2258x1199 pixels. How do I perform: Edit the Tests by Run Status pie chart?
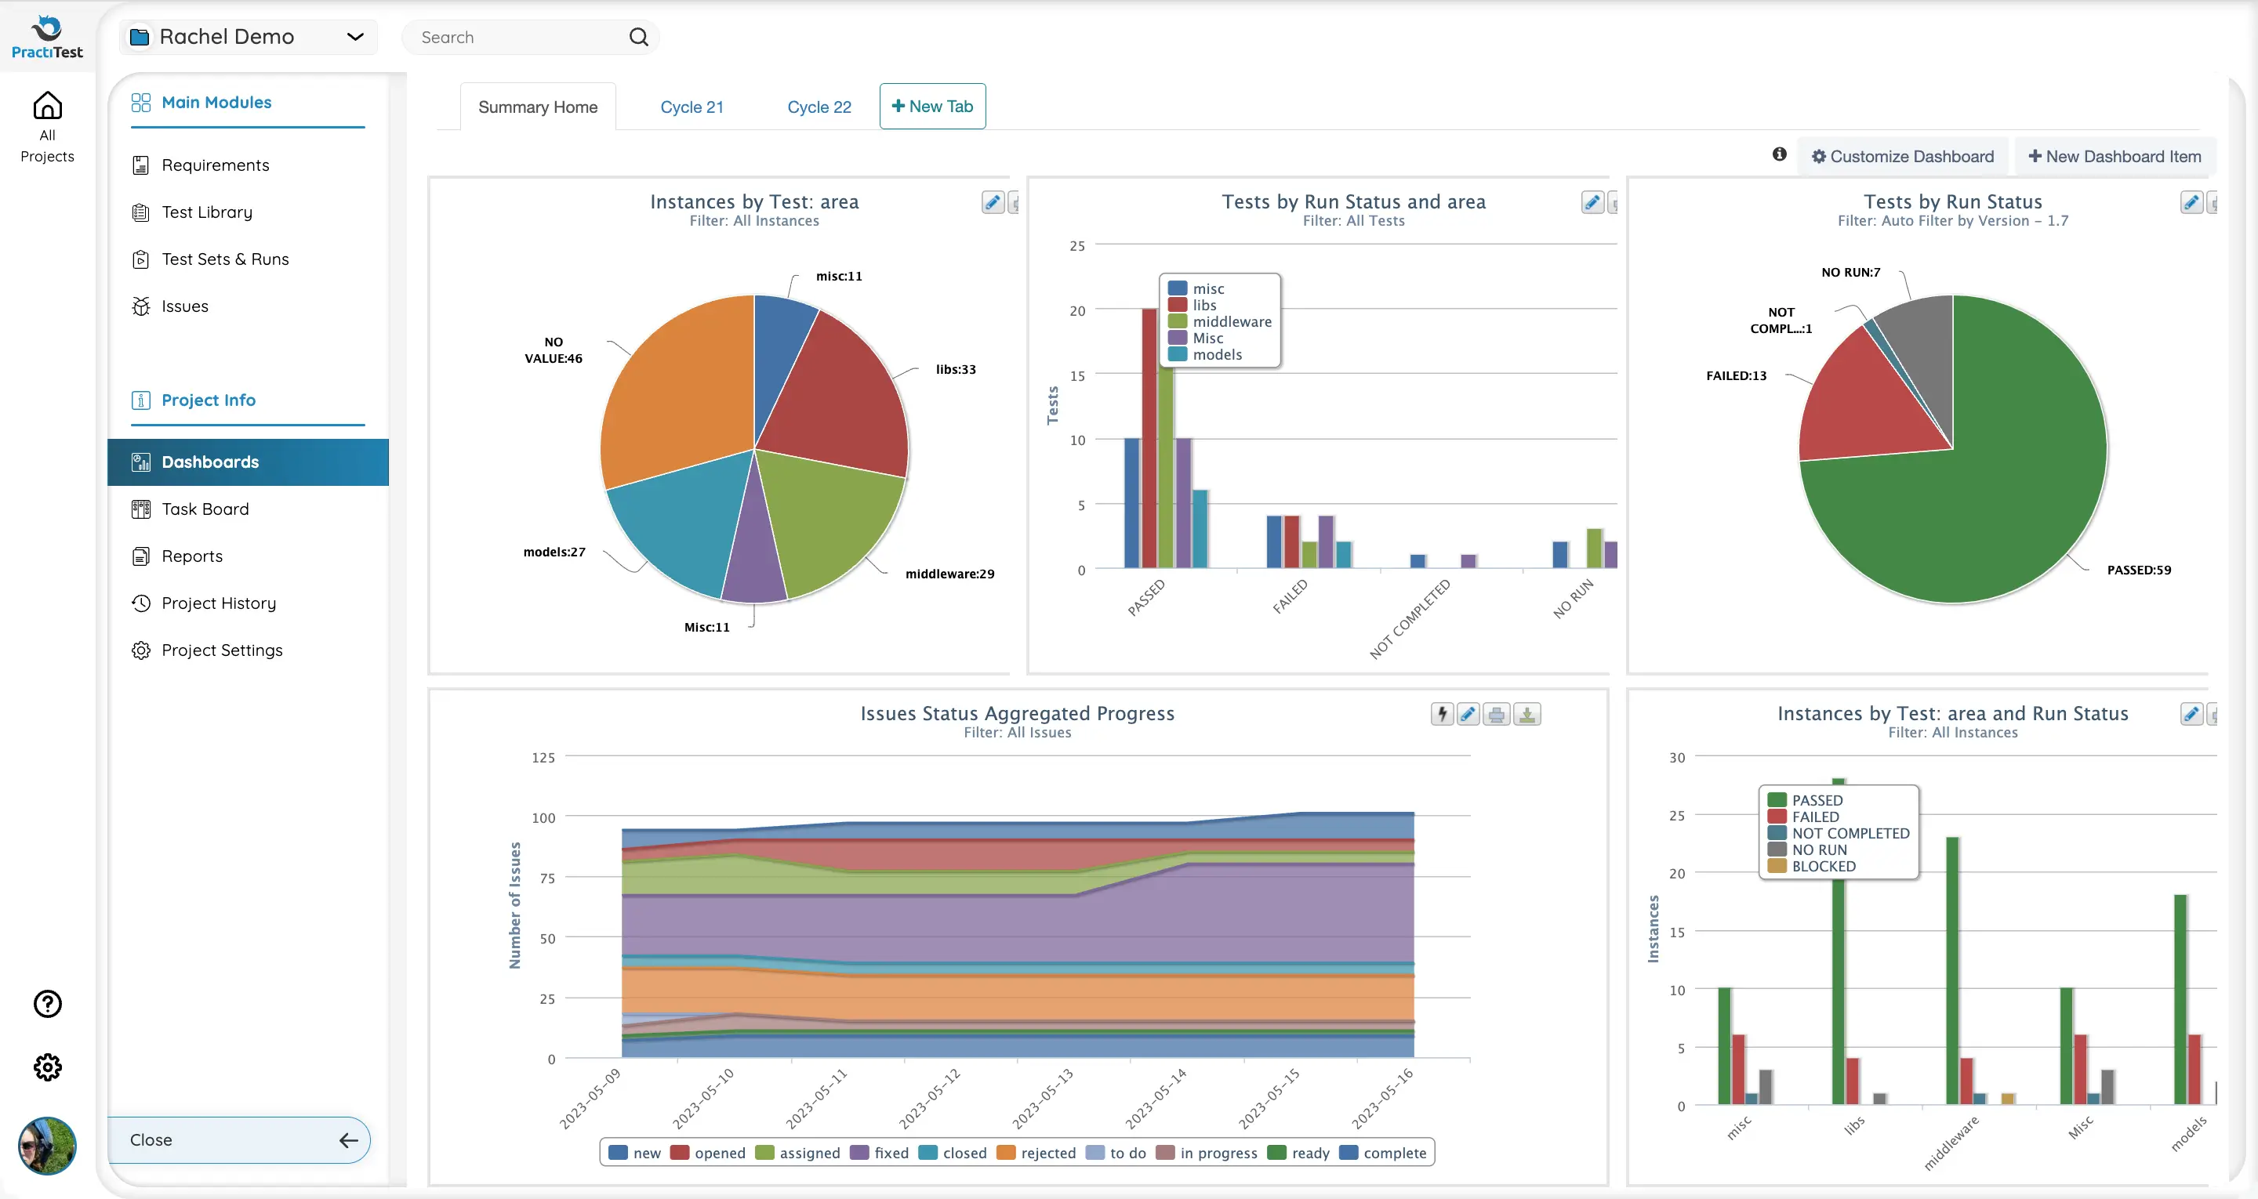(x=2191, y=202)
